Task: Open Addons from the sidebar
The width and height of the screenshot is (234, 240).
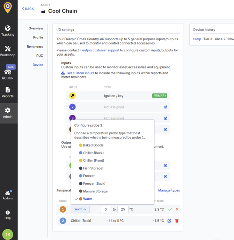Action: [x=8, y=195]
